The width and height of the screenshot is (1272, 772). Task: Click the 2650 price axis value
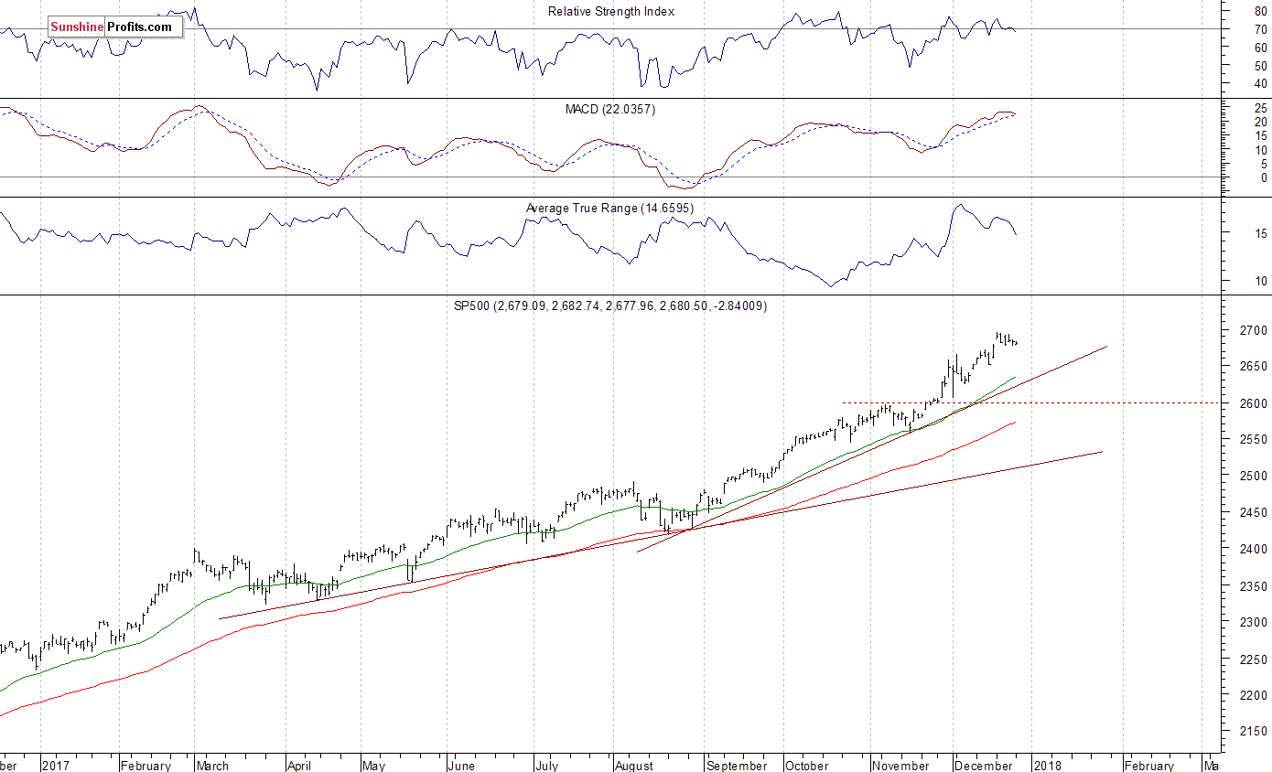[1253, 367]
